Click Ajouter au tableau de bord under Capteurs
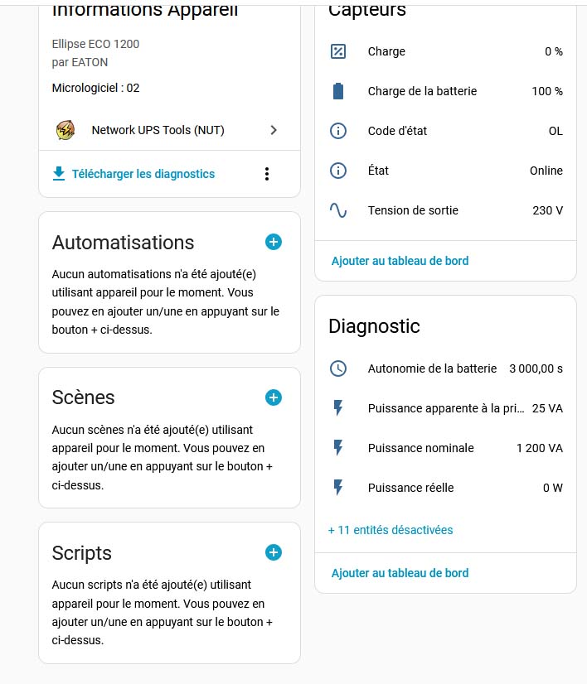The height and width of the screenshot is (684, 587). pyautogui.click(x=400, y=261)
